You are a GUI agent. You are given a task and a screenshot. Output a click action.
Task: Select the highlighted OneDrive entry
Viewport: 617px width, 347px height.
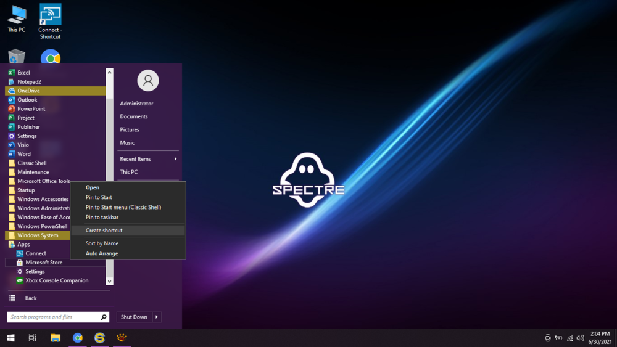click(x=55, y=91)
